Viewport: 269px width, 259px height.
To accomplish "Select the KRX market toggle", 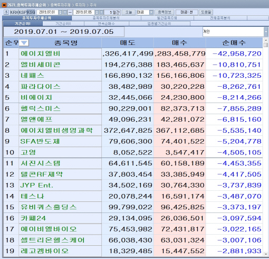I will click(x=14, y=12).
